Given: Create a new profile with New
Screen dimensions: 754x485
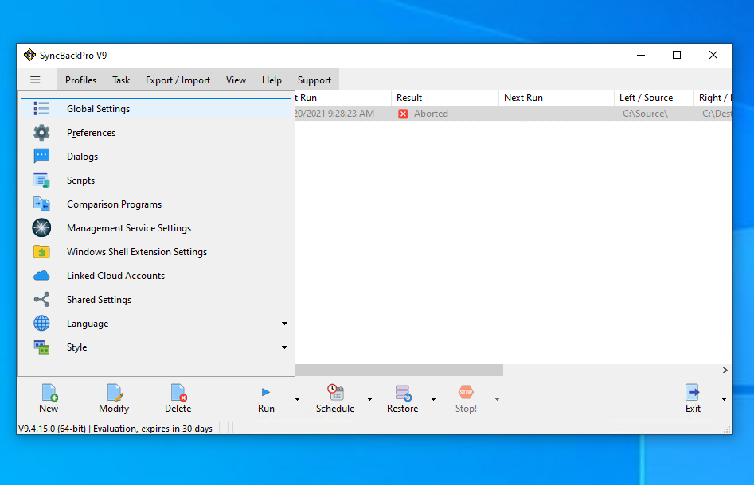Looking at the screenshot, I should pos(49,398).
